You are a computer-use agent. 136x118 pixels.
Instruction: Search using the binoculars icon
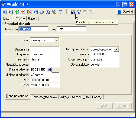[48, 12]
